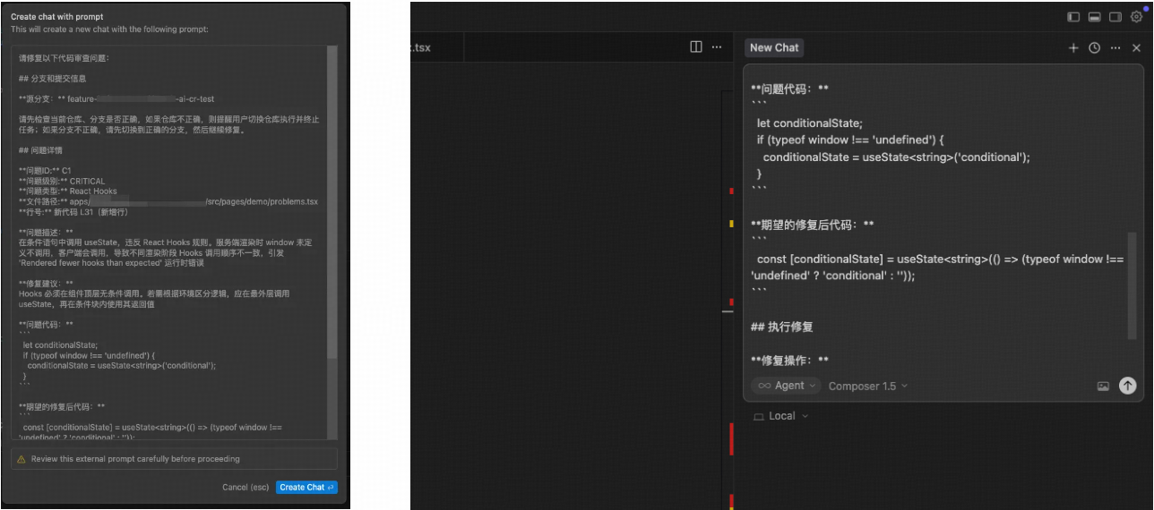Toggle the secondary sidebar layout icon
Viewport: 1154px width, 510px height.
[x=1115, y=17]
